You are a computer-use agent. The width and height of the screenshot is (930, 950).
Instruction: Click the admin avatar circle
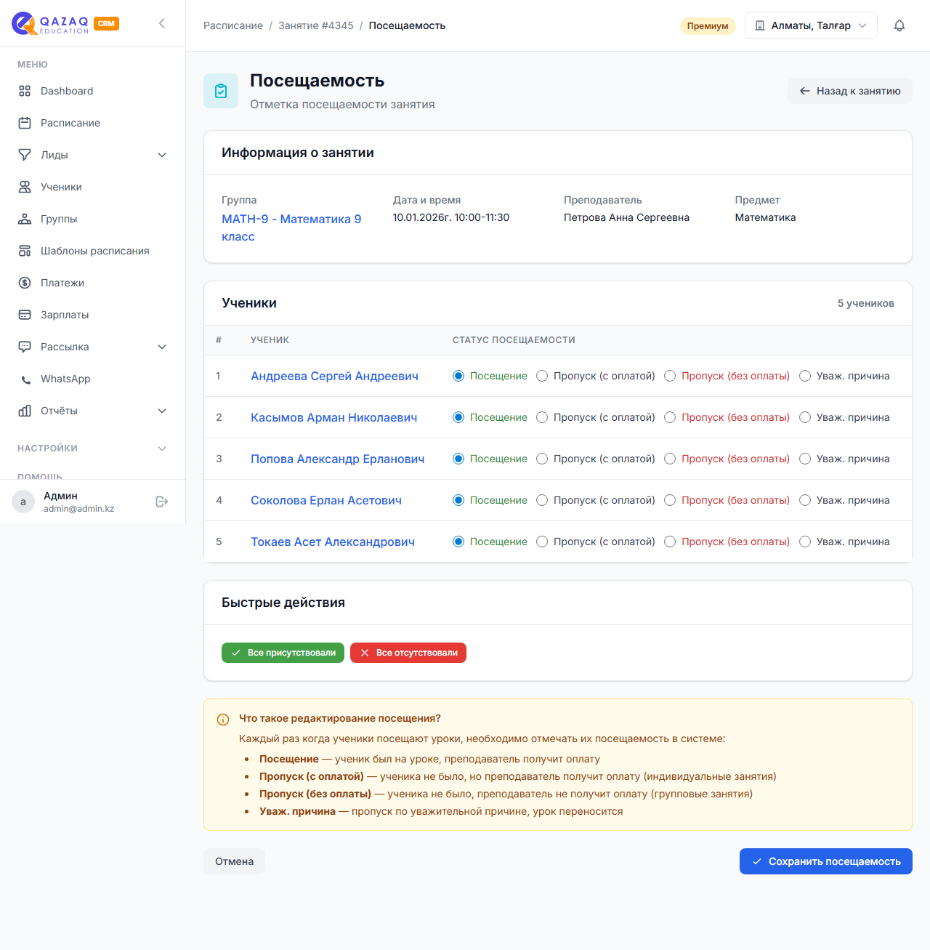tap(23, 502)
